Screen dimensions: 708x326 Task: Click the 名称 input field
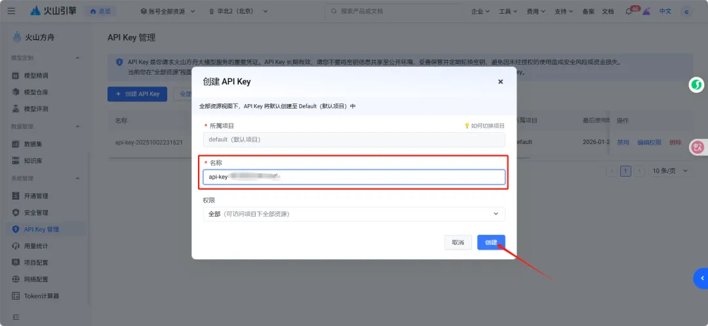pyautogui.click(x=354, y=177)
